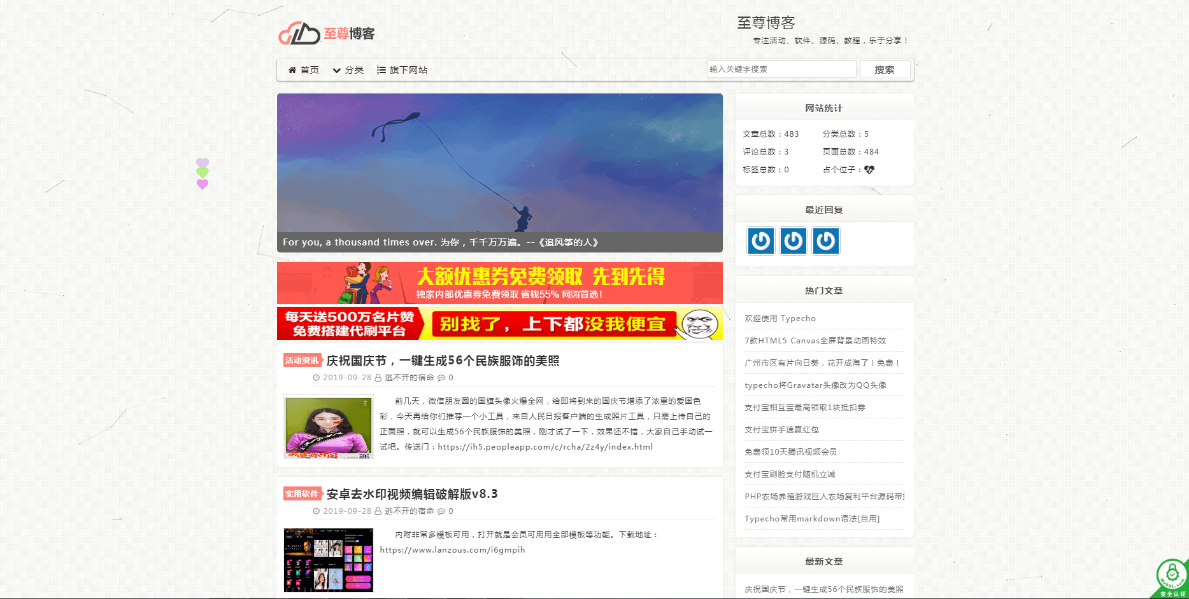Click the home icon beside 首页
1189x599 pixels.
(x=292, y=70)
